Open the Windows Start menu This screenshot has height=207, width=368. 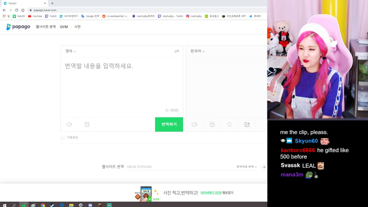click(5, 205)
